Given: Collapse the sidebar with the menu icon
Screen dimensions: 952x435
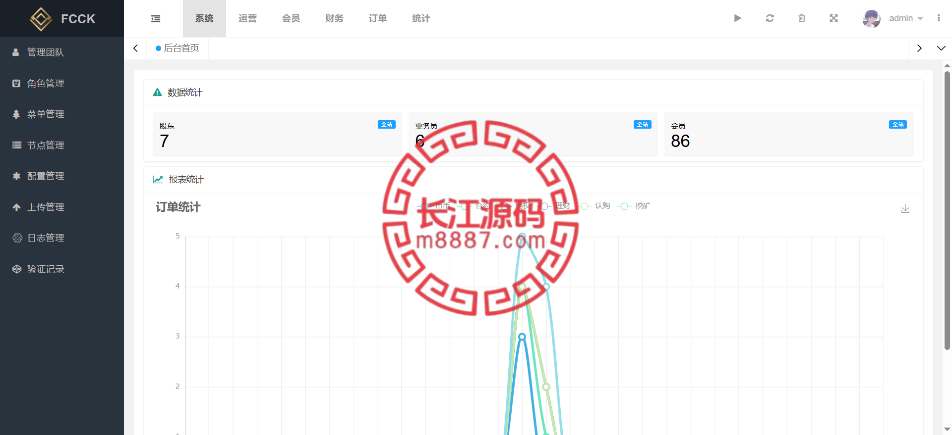Looking at the screenshot, I should (156, 19).
